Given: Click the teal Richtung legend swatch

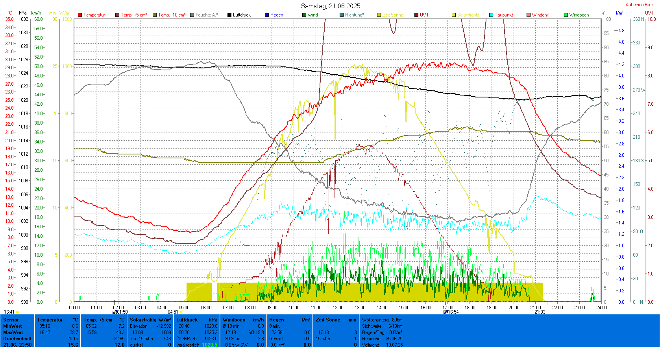Looking at the screenshot, I should click(x=342, y=15).
